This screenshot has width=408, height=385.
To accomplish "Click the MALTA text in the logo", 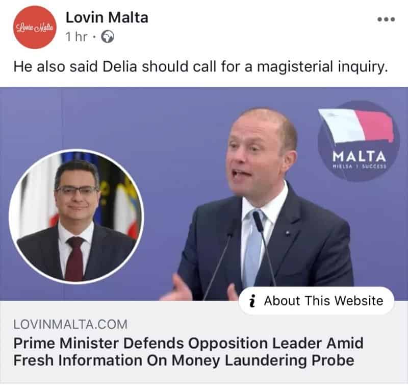I will point(359,157).
